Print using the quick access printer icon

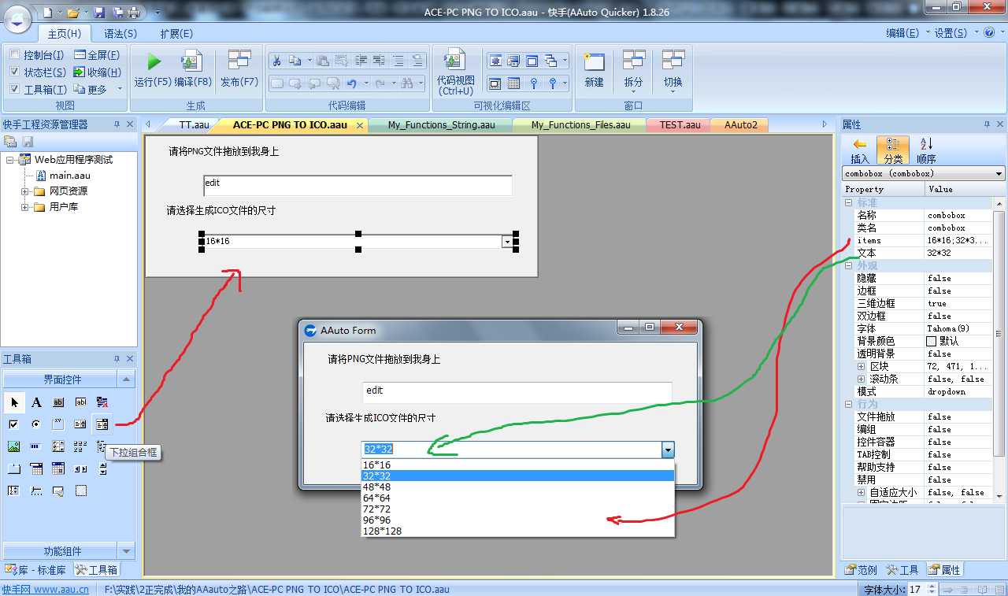pos(134,13)
